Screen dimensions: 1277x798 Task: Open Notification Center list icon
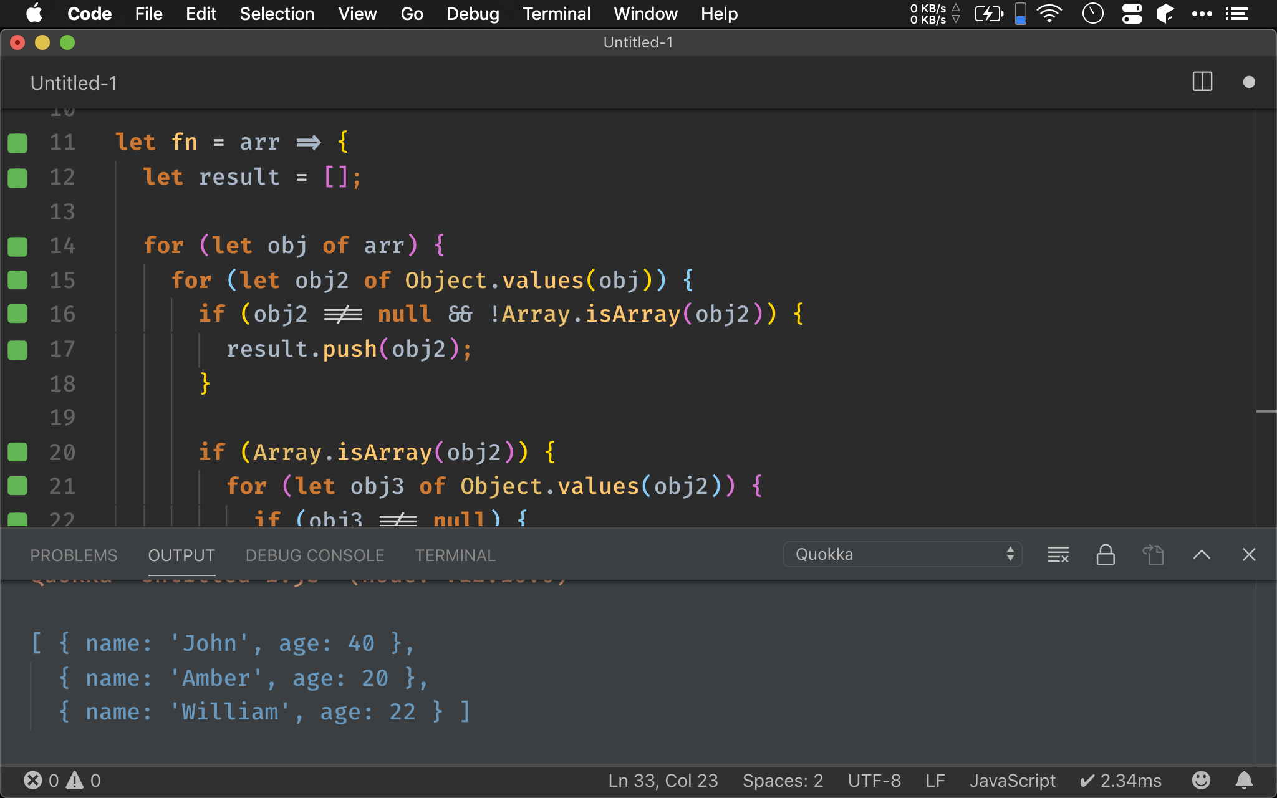pos(1237,14)
